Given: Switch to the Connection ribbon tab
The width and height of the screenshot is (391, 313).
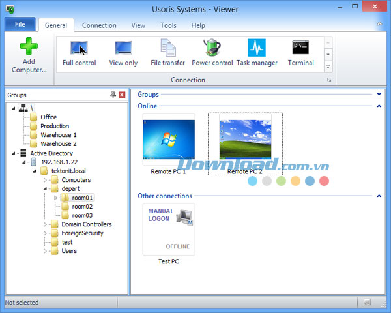Looking at the screenshot, I should coord(99,25).
